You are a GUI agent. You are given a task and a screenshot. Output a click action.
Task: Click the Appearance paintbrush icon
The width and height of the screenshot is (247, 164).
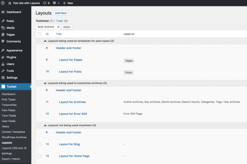pos(3,50)
